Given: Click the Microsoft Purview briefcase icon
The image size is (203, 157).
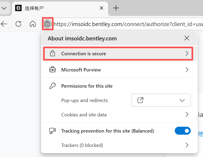Looking at the screenshot, I should click(52, 70).
